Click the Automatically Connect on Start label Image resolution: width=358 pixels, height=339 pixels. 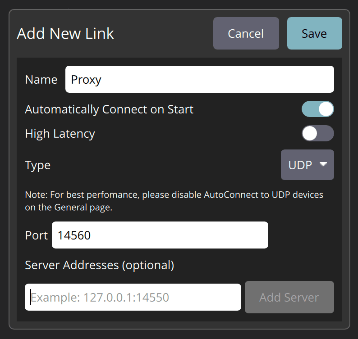(109, 109)
